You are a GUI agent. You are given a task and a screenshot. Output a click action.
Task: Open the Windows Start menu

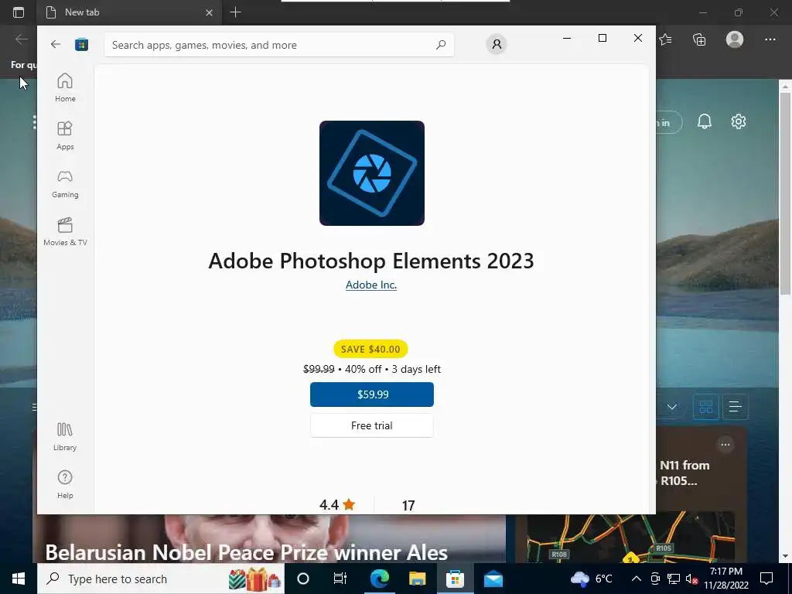[19, 579]
